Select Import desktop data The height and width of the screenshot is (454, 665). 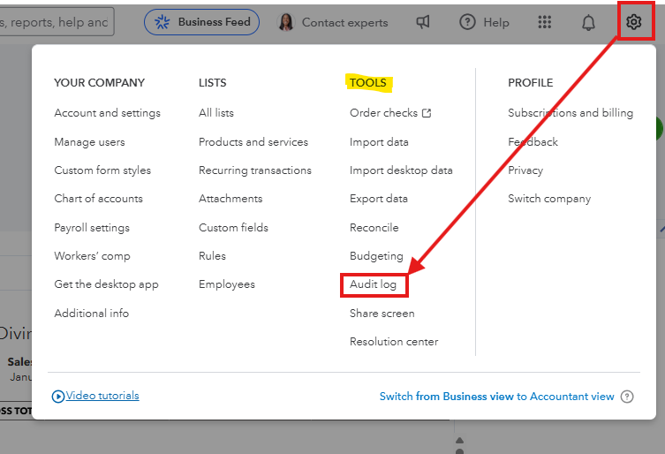click(401, 170)
